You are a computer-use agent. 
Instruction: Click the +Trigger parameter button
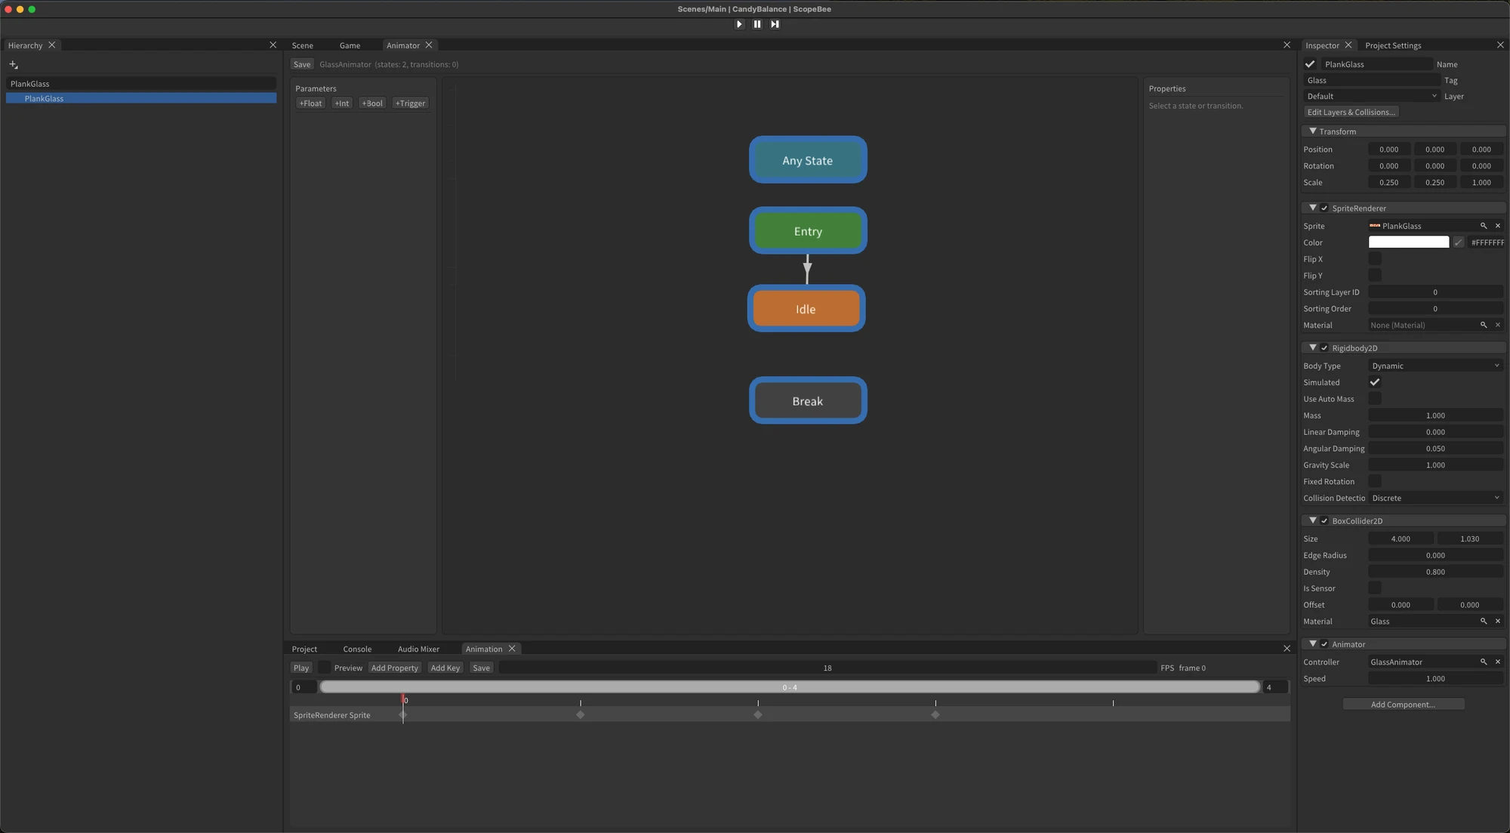tap(411, 103)
